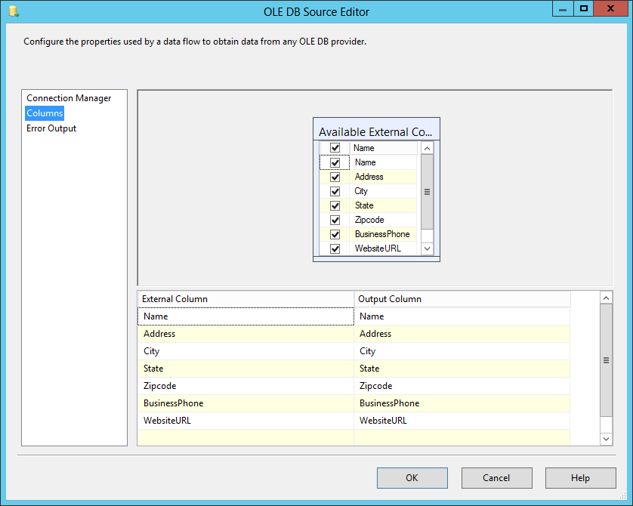
Task: Uncheck the Name external column
Action: [334, 162]
